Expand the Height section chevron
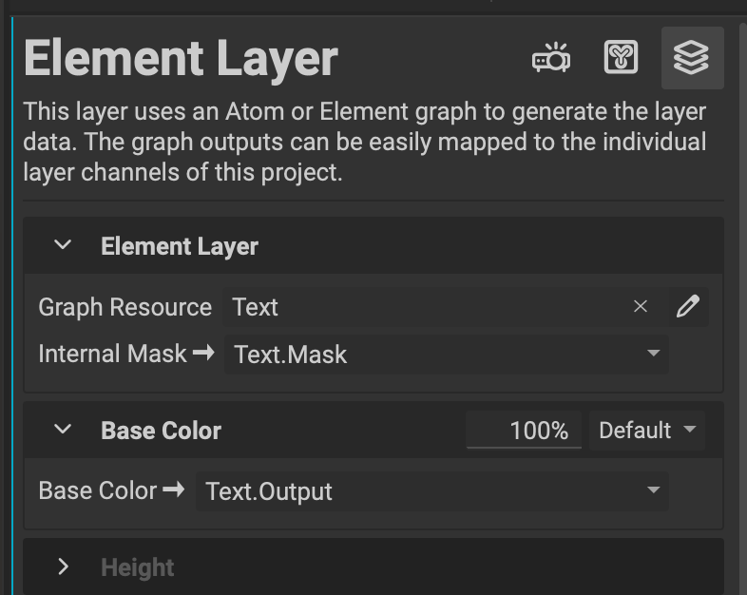The image size is (747, 595). point(63,567)
